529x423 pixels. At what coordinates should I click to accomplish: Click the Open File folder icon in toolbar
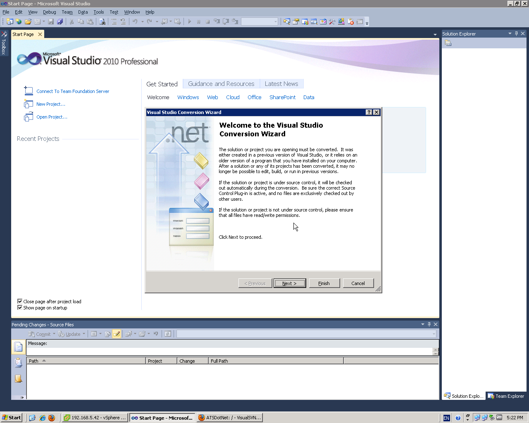tap(28, 21)
